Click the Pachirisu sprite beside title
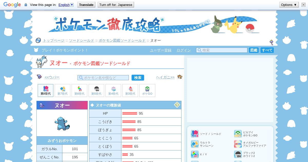Image resolution: width=308 pixels, height=162 pixels. (x=42, y=62)
